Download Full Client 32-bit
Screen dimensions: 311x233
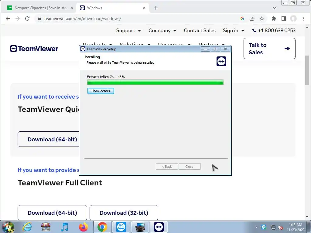(124, 212)
